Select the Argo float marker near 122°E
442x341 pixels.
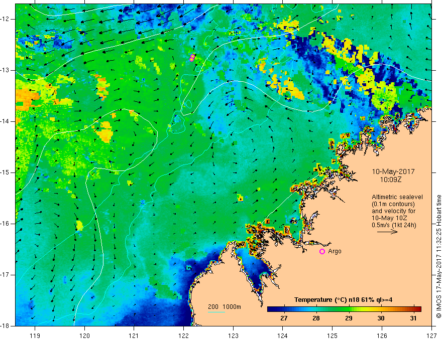tap(192, 58)
